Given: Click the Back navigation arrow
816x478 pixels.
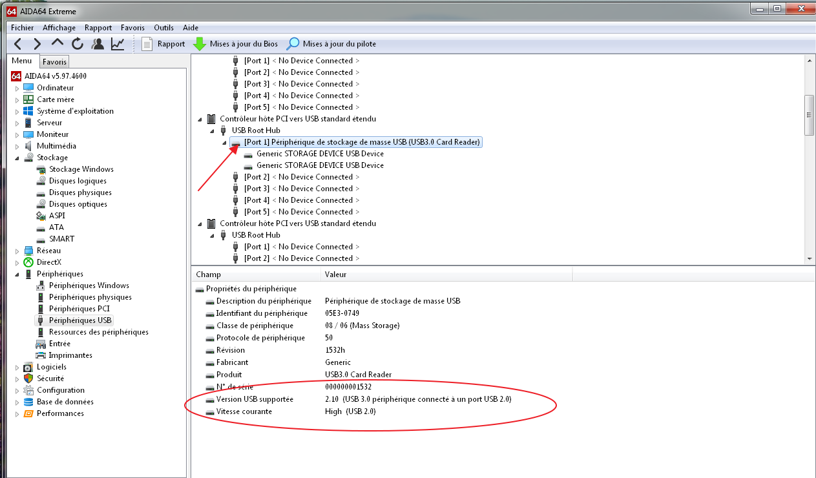Looking at the screenshot, I should [17, 44].
